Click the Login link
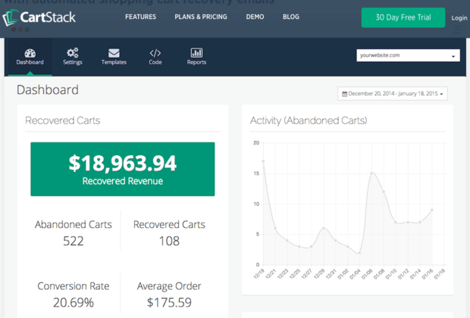Screen dimensions: 470x318 coord(459,18)
